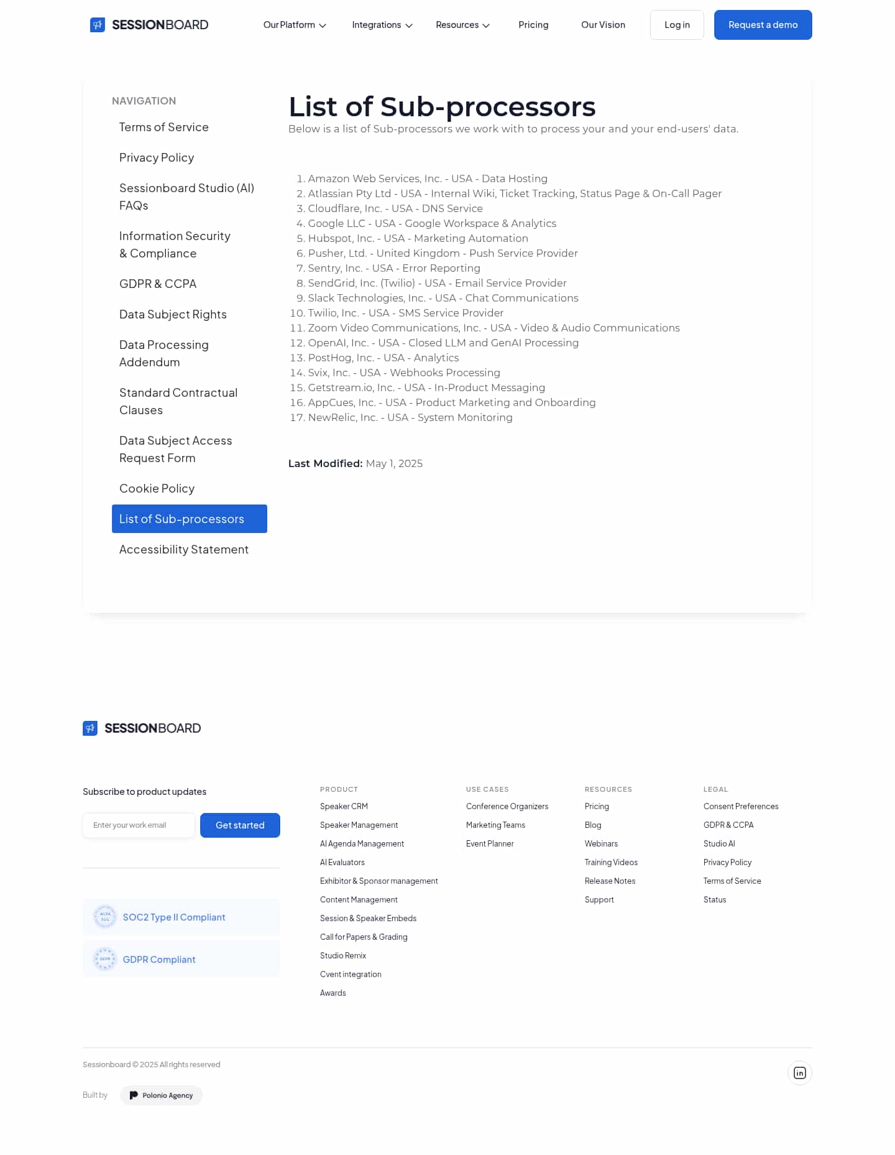Visit the Release Notes footer link

coord(610,881)
